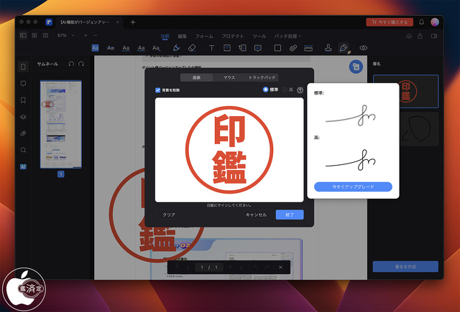Switch to grid thumbnail view icon

click(x=34, y=35)
